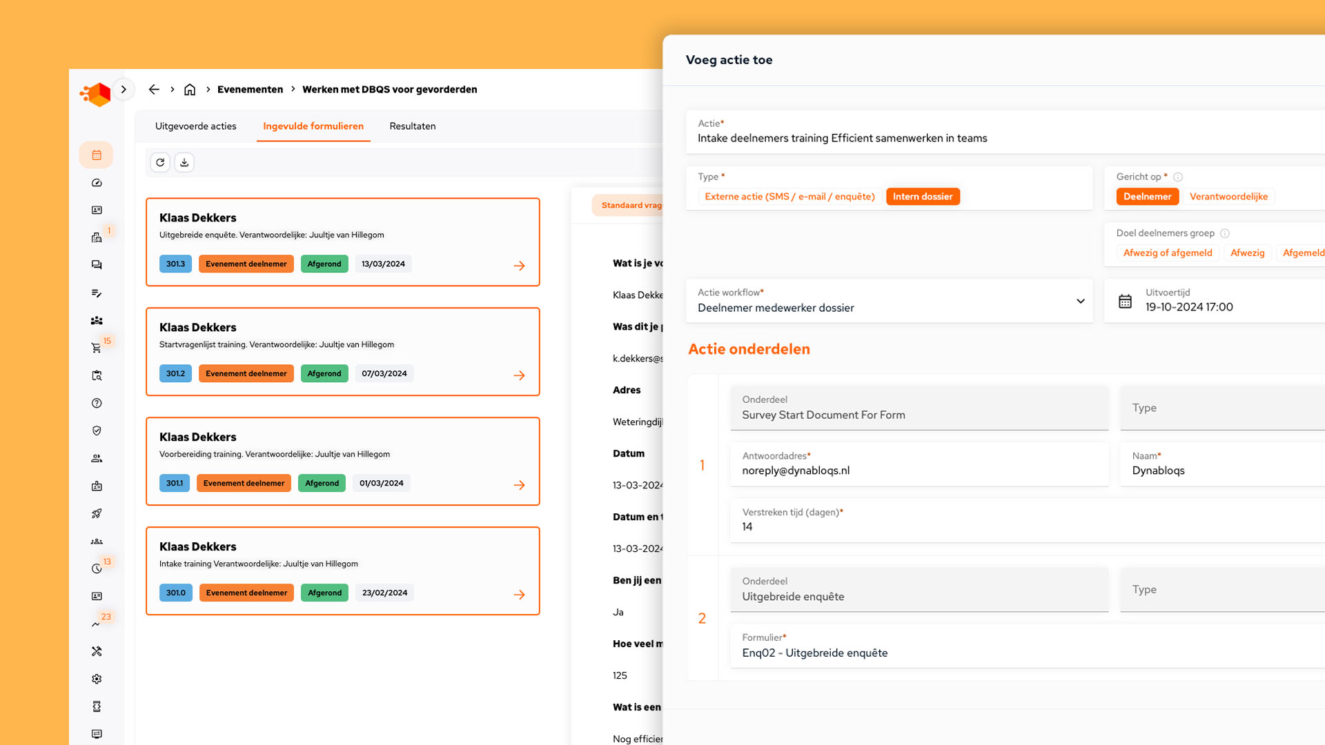Toggle Verantwoordelijke under Gericht op
The image size is (1325, 745).
pos(1228,197)
